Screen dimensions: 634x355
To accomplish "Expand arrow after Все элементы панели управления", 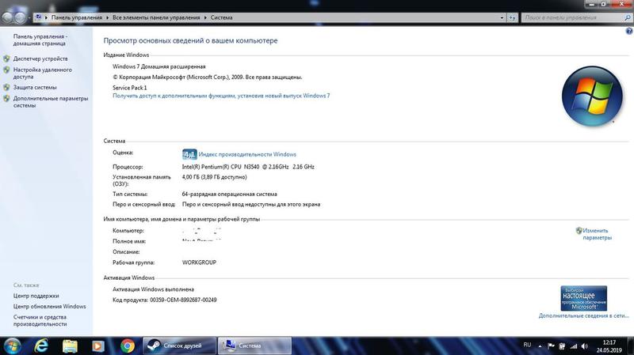I will (x=205, y=17).
